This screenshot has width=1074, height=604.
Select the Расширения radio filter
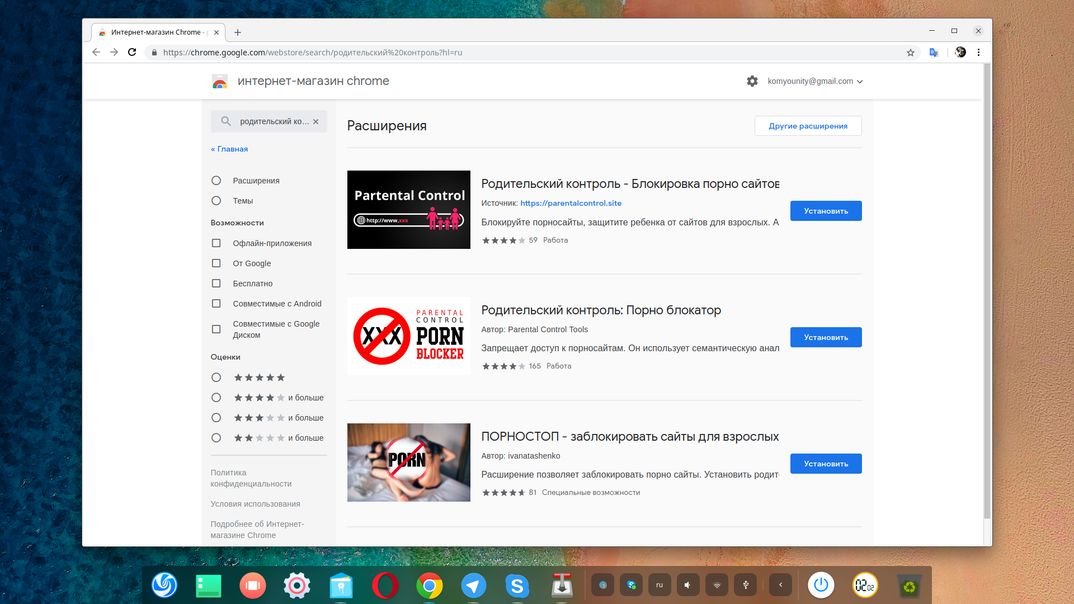216,181
